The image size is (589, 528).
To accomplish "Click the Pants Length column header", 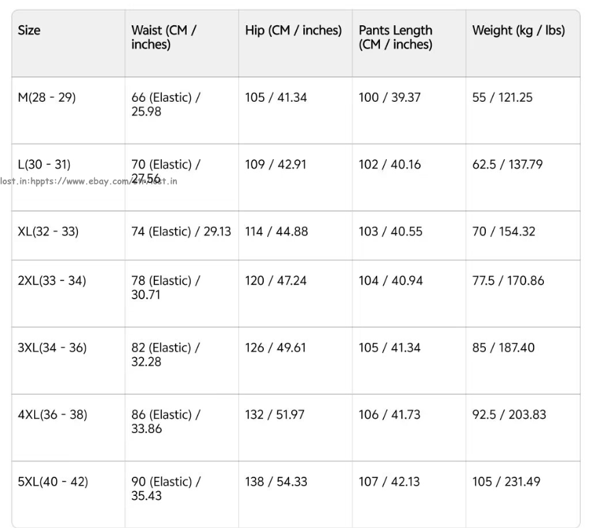I will pyautogui.click(x=396, y=38).
